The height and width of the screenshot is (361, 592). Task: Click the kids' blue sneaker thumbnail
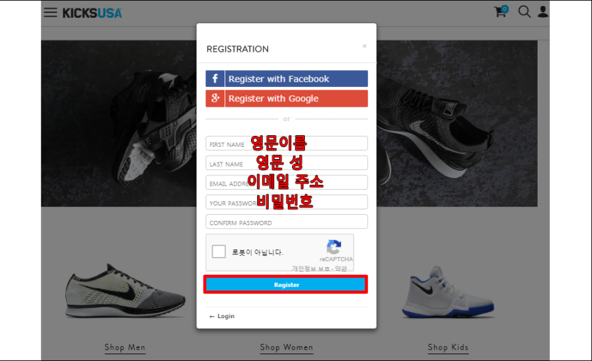point(448,292)
